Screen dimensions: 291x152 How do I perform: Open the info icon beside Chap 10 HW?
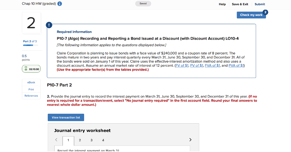[60, 4]
